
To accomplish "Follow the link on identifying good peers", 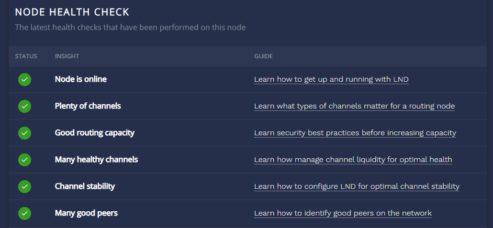I will coord(343,213).
